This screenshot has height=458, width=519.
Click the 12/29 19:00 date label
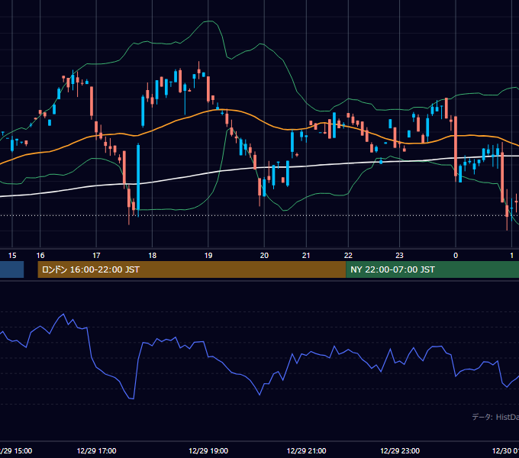[208, 450]
